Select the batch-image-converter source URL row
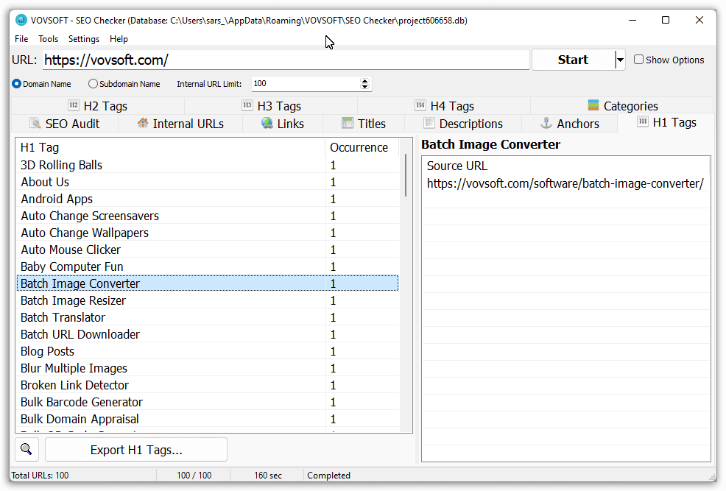The width and height of the screenshot is (726, 491). (565, 183)
